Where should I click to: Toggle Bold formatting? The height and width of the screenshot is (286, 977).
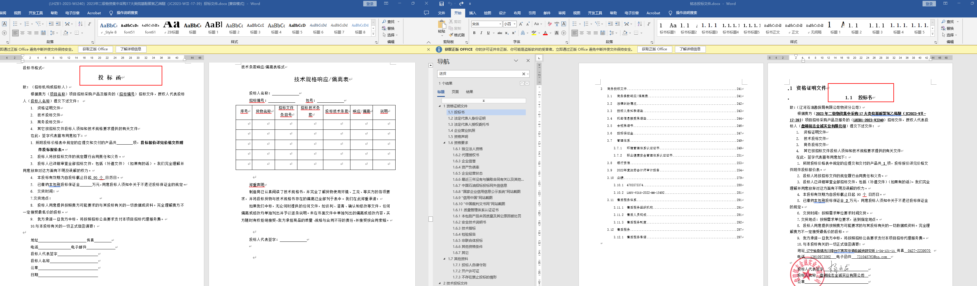pos(474,33)
